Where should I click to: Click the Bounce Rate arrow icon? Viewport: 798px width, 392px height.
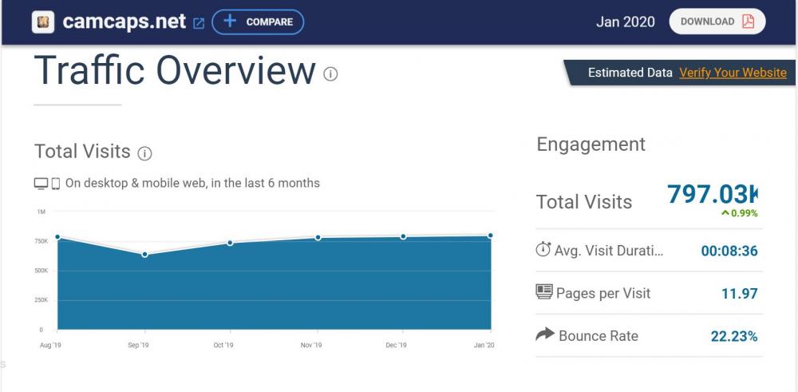point(544,335)
